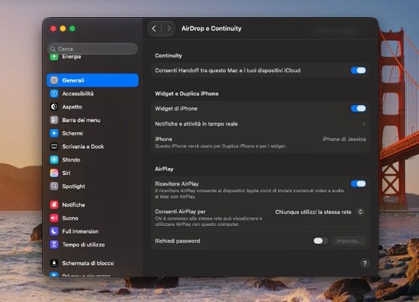
Task: Click the Scrivania e Dock icon
Action: [54, 146]
